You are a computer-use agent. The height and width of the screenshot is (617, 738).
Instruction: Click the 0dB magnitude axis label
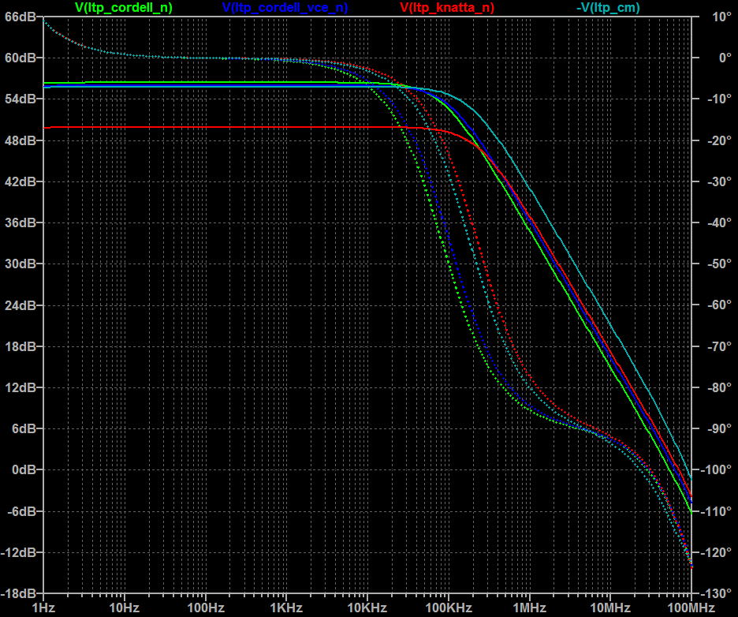point(24,470)
